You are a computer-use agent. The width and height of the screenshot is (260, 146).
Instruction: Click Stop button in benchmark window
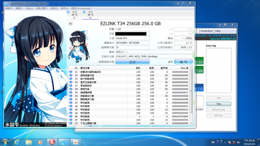coord(219,104)
